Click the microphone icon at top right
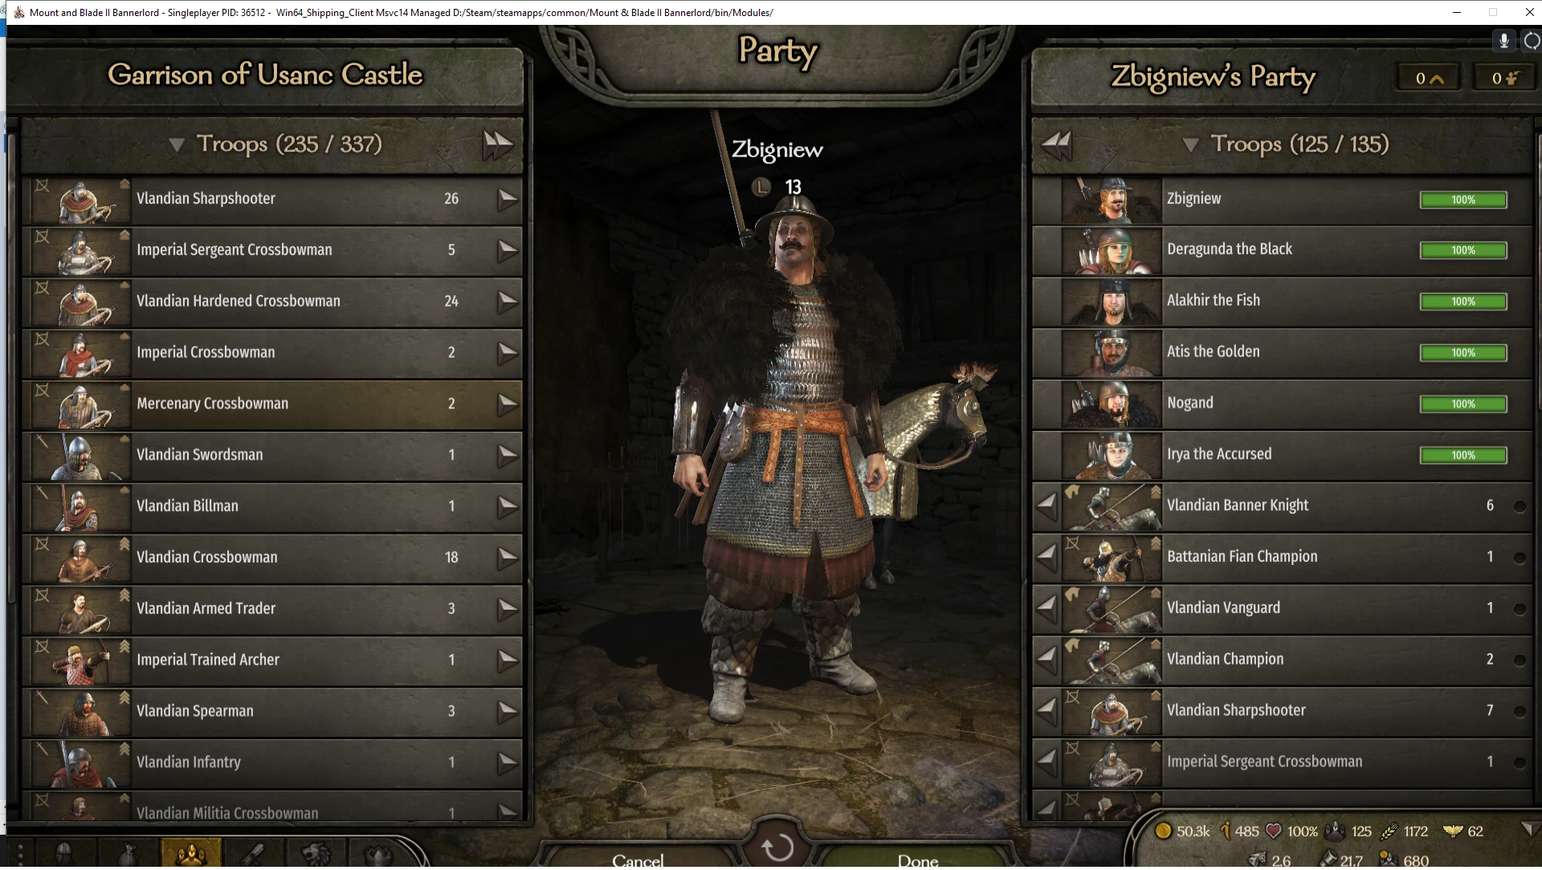Screen dimensions: 1542x870 [1503, 41]
